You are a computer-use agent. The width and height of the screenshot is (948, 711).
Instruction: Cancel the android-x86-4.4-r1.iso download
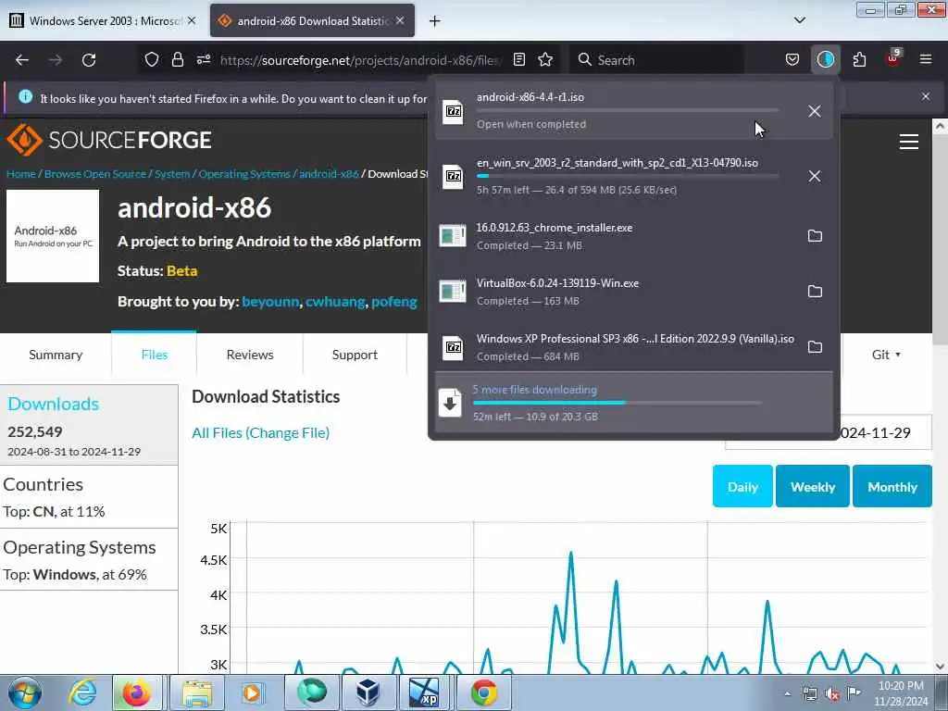pyautogui.click(x=815, y=111)
